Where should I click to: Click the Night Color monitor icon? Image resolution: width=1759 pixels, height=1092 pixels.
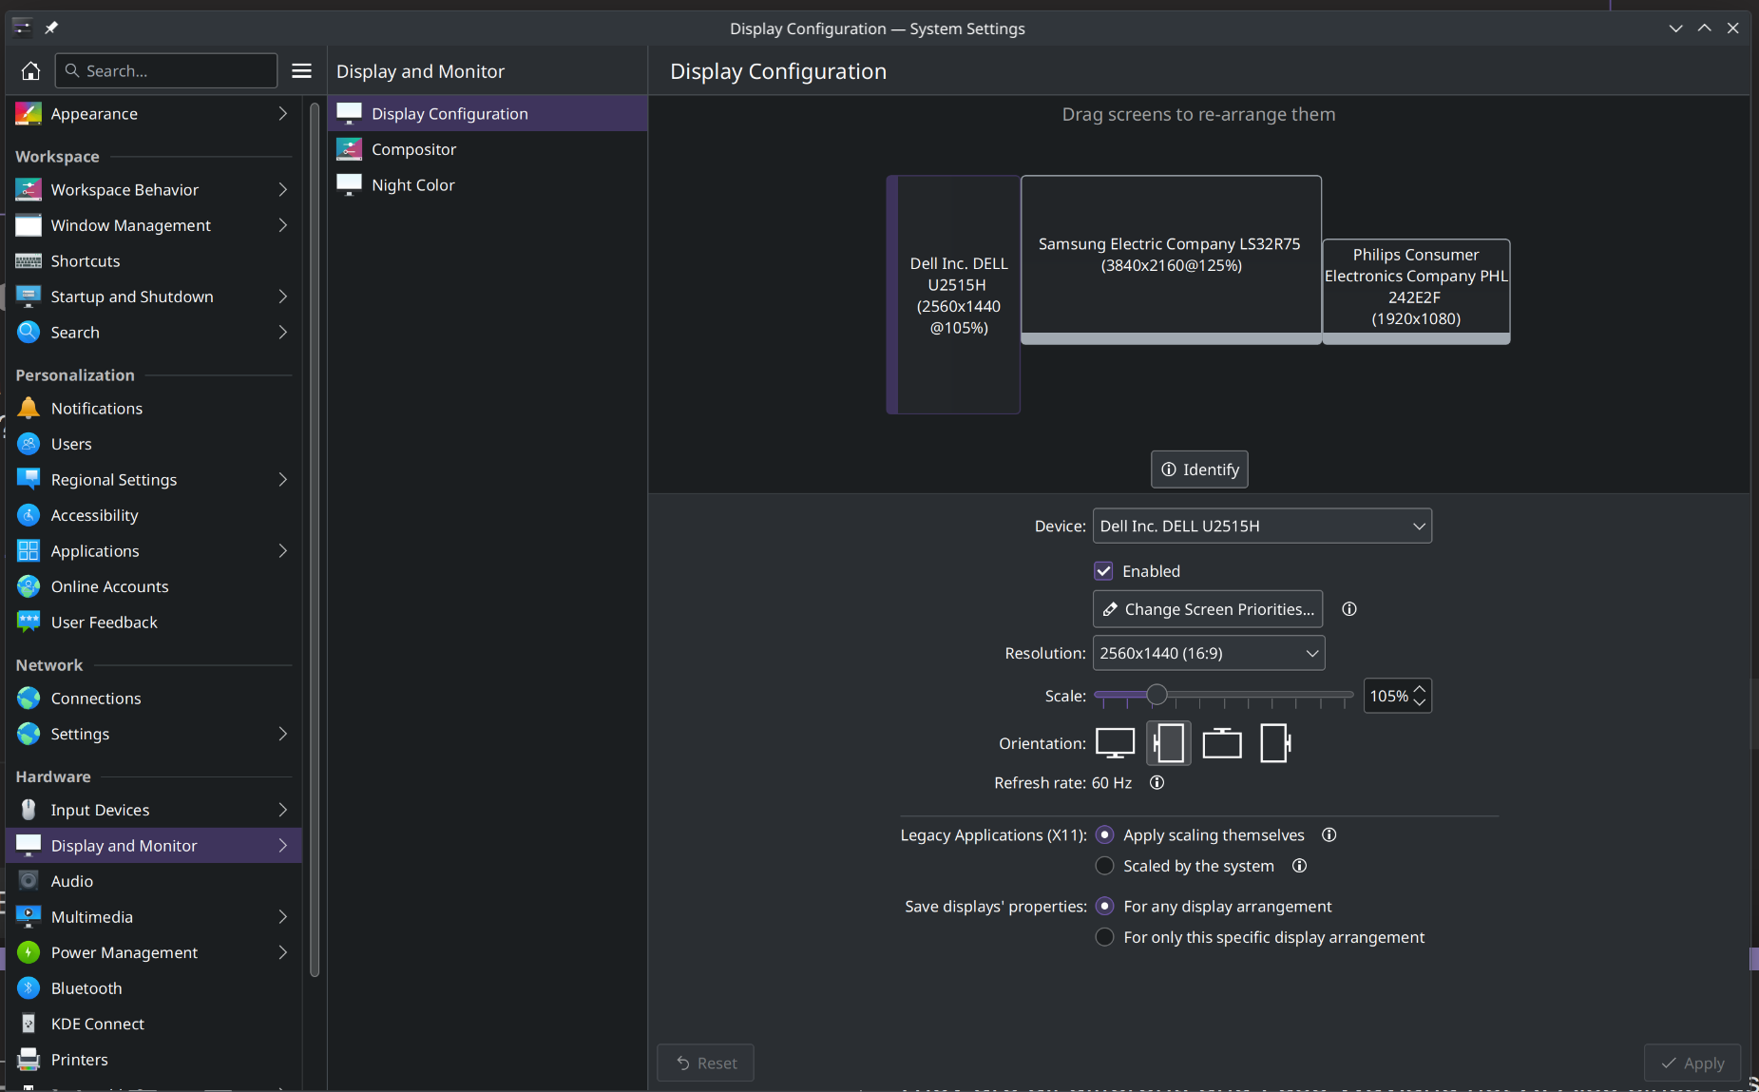[x=349, y=185]
